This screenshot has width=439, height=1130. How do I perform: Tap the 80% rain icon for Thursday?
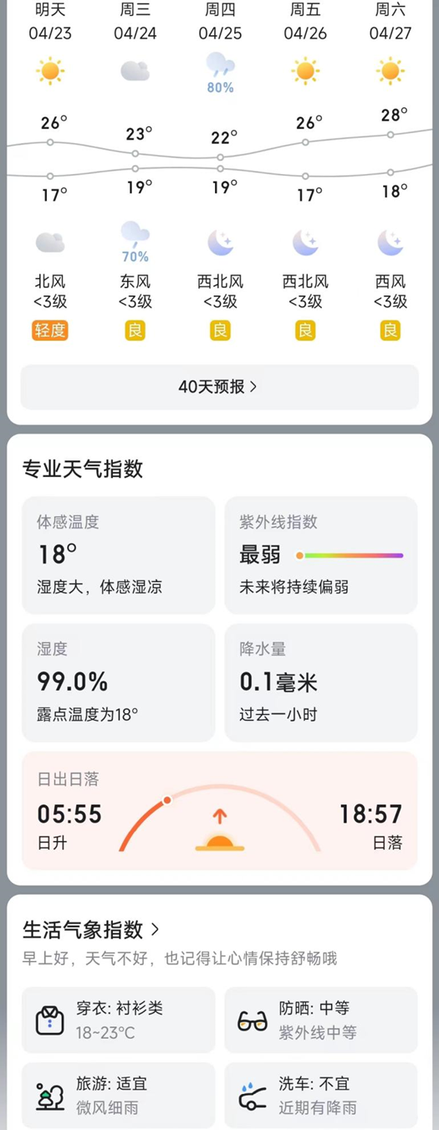pyautogui.click(x=221, y=72)
